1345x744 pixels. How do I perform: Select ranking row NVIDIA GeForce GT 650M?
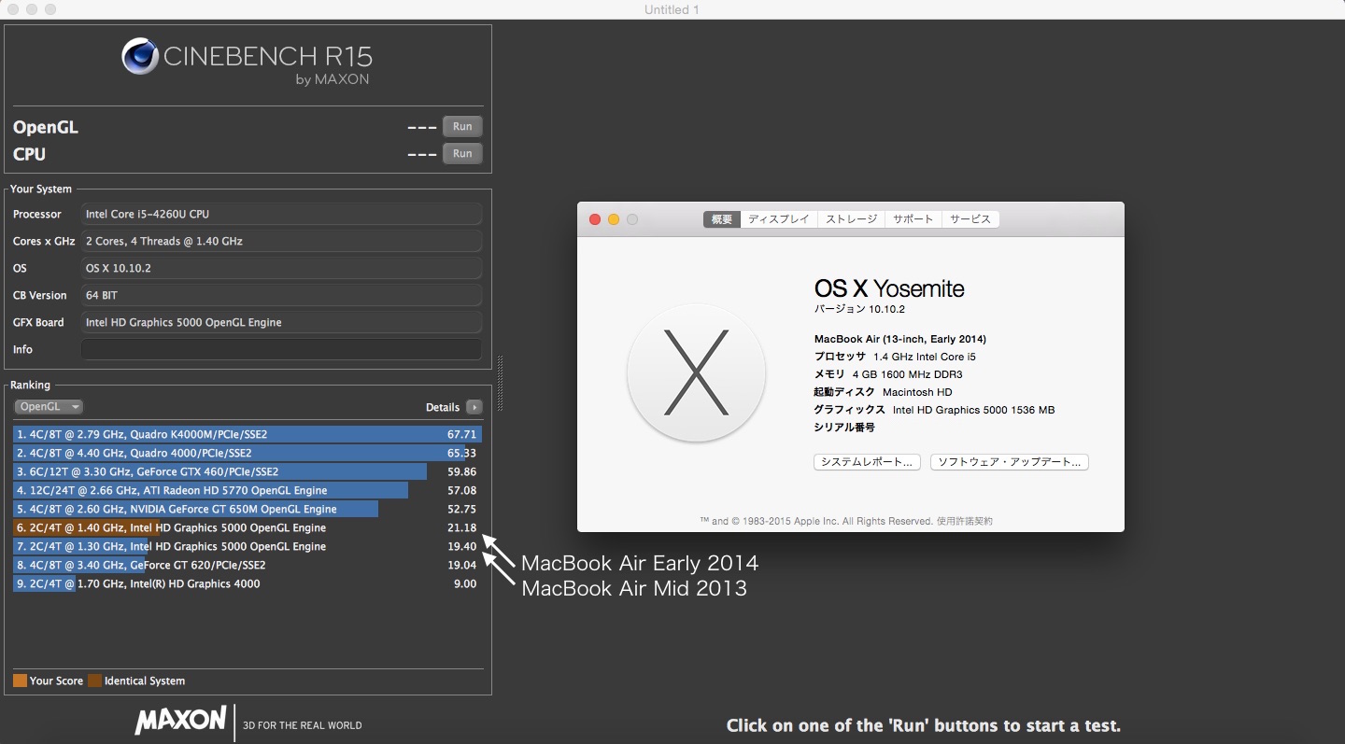tap(248, 509)
